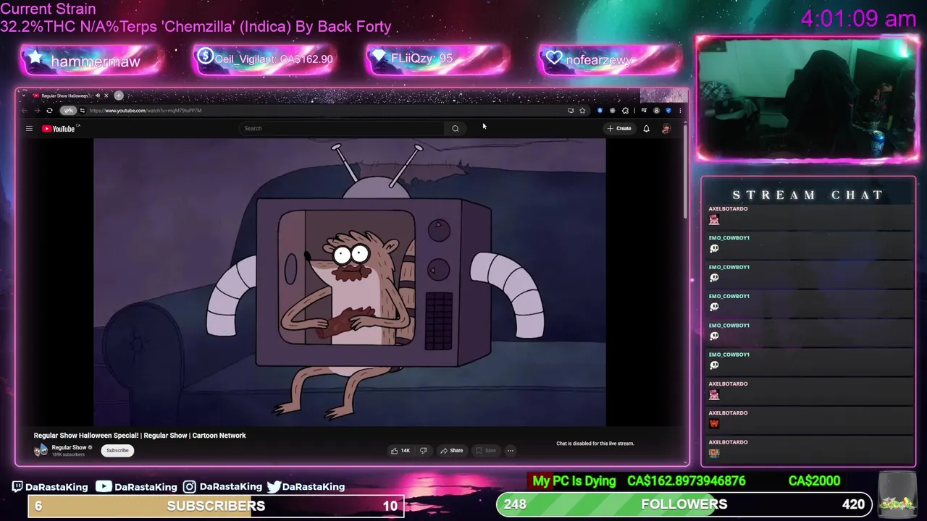Screen dimensions: 927x521
Task: Toggle the VPN badge in address bar
Action: [x=68, y=111]
